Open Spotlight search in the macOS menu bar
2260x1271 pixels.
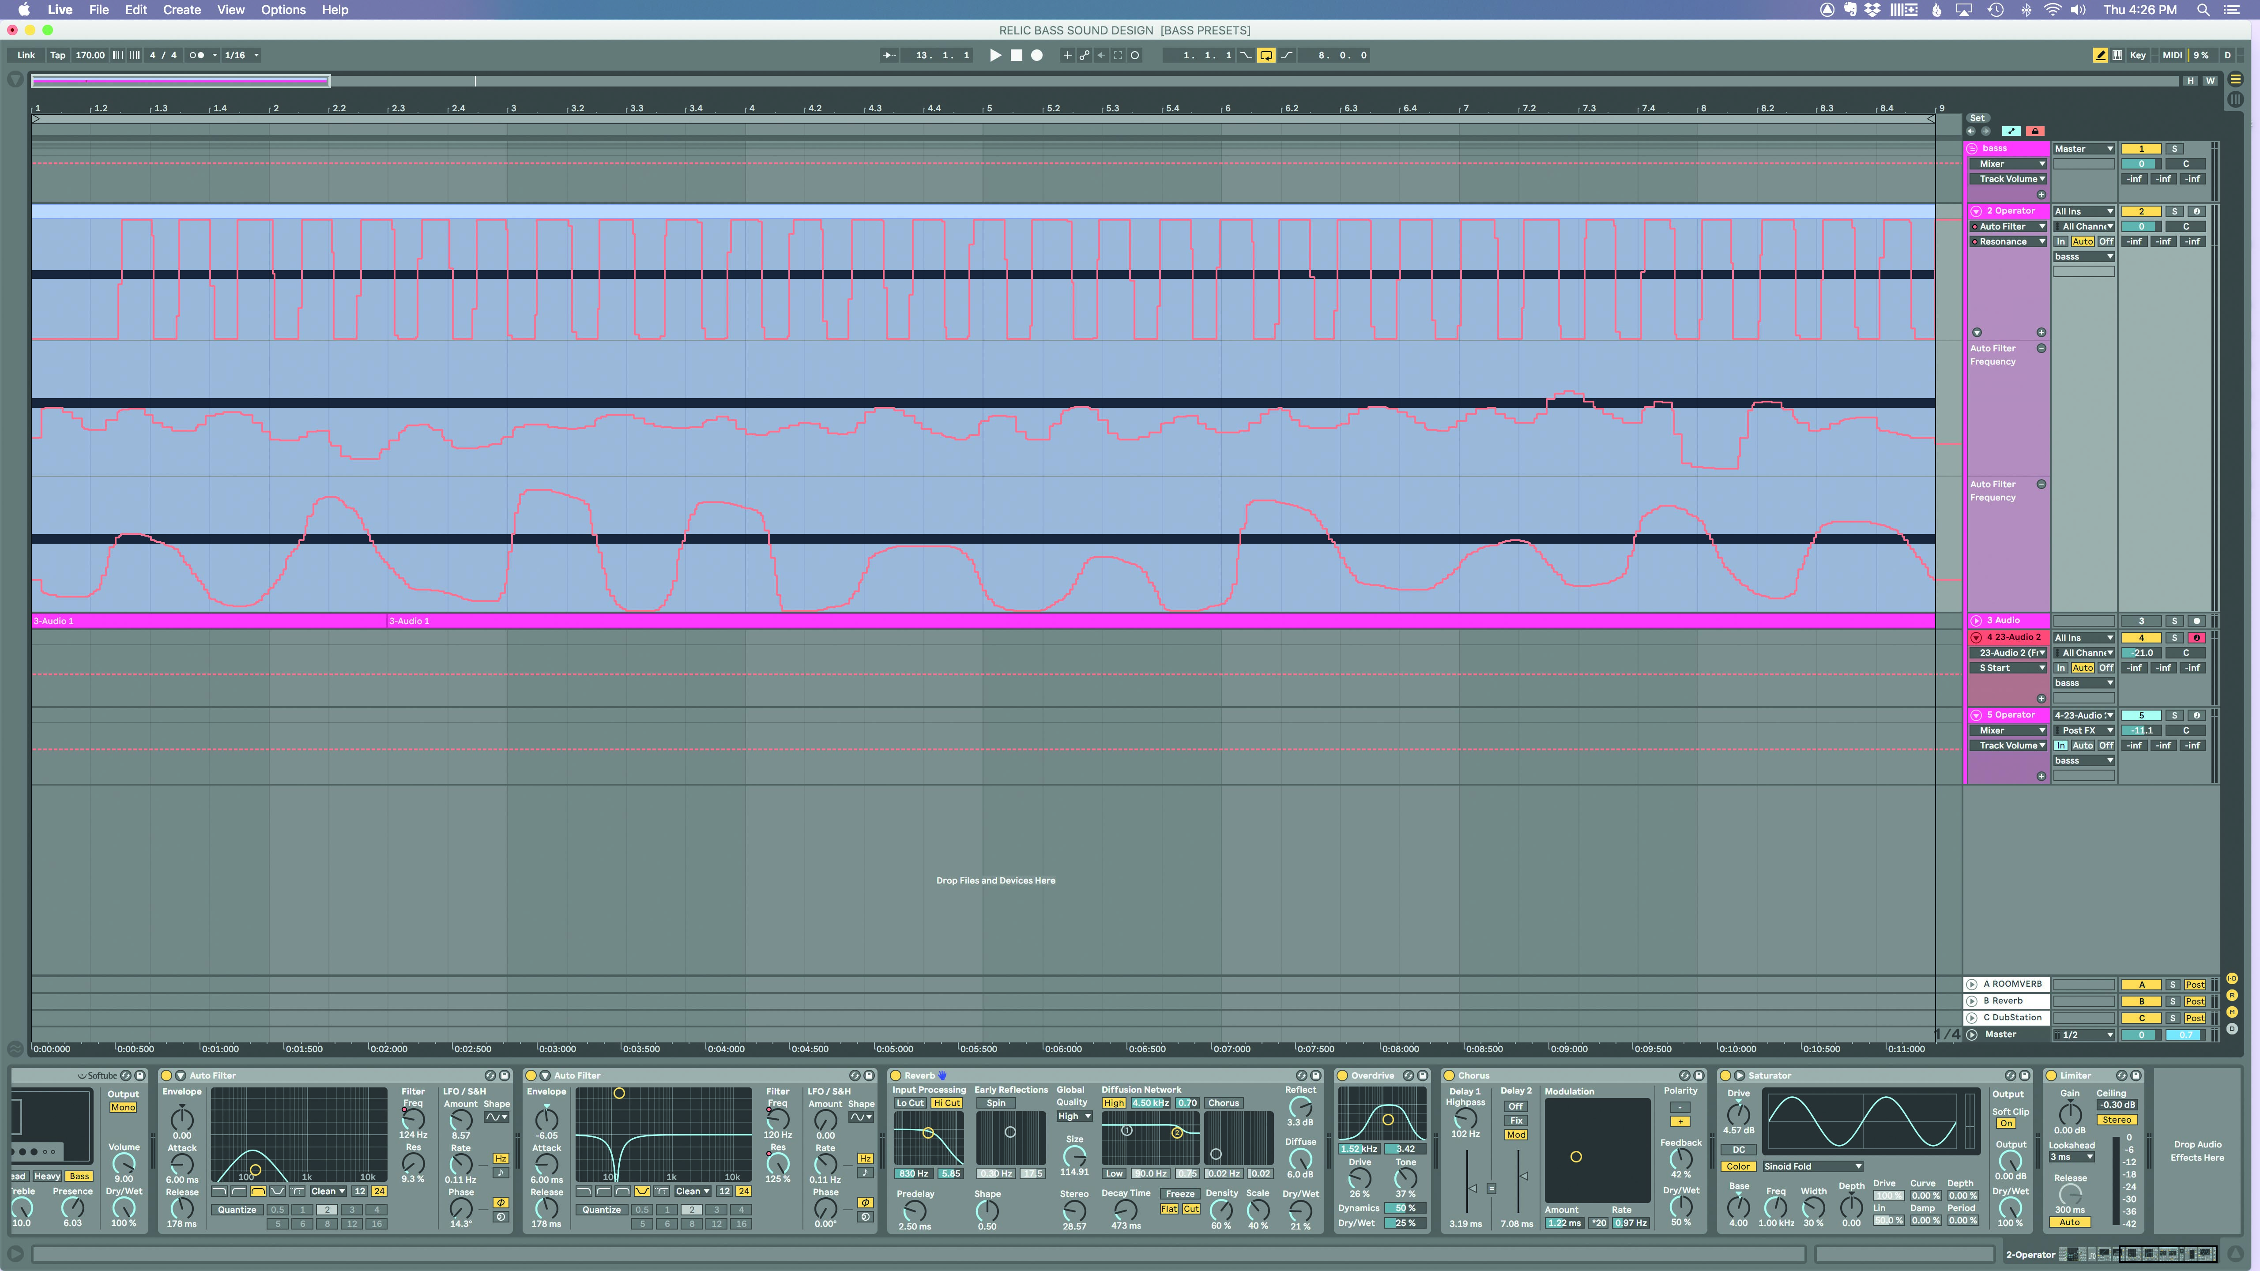pos(2203,10)
